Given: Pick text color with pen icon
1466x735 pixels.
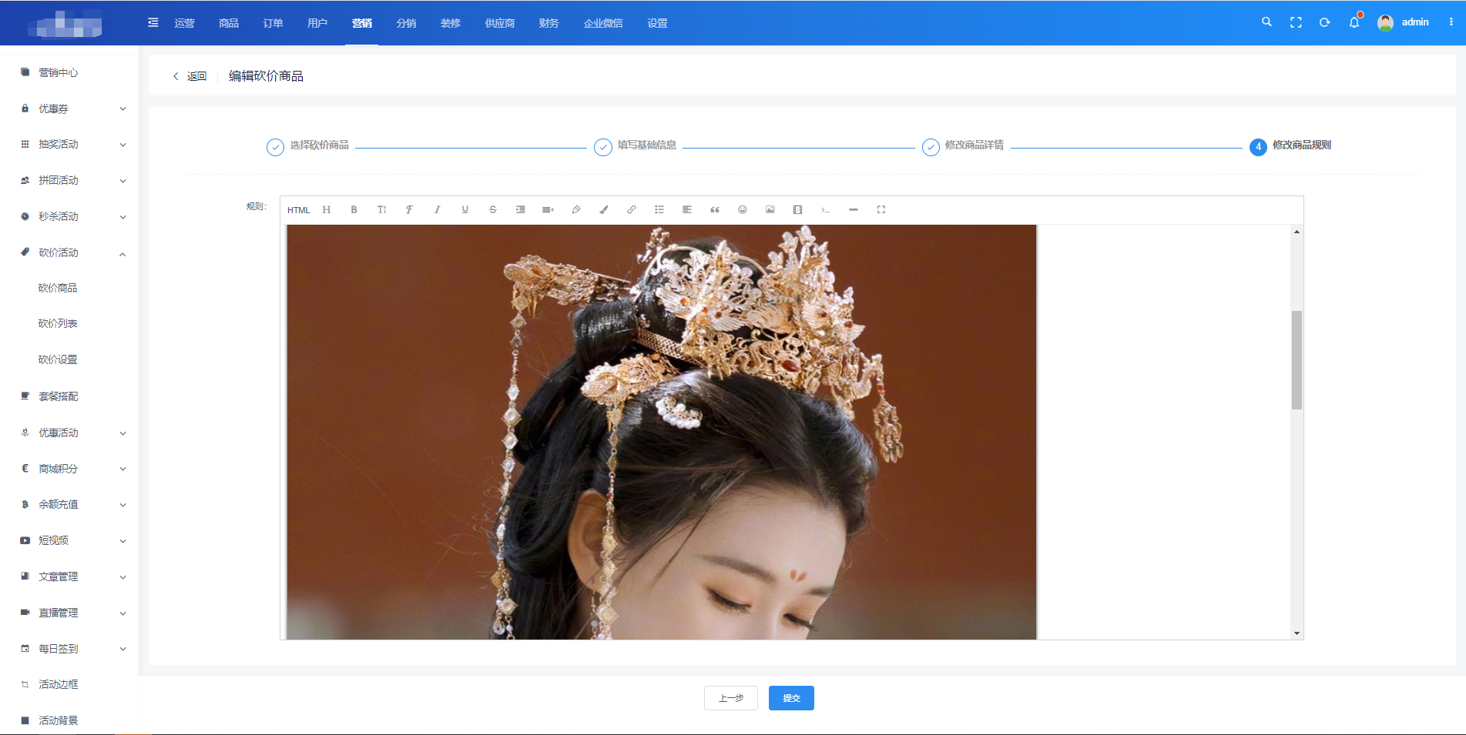Looking at the screenshot, I should (576, 209).
